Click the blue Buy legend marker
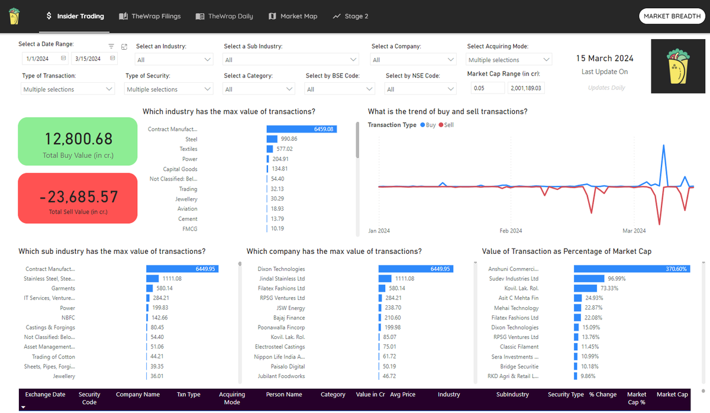This screenshot has height=413, width=710. pos(422,125)
